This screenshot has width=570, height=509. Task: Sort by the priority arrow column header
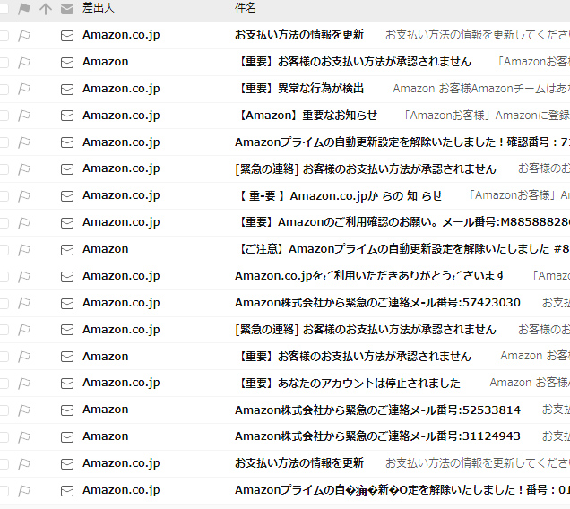(46, 9)
